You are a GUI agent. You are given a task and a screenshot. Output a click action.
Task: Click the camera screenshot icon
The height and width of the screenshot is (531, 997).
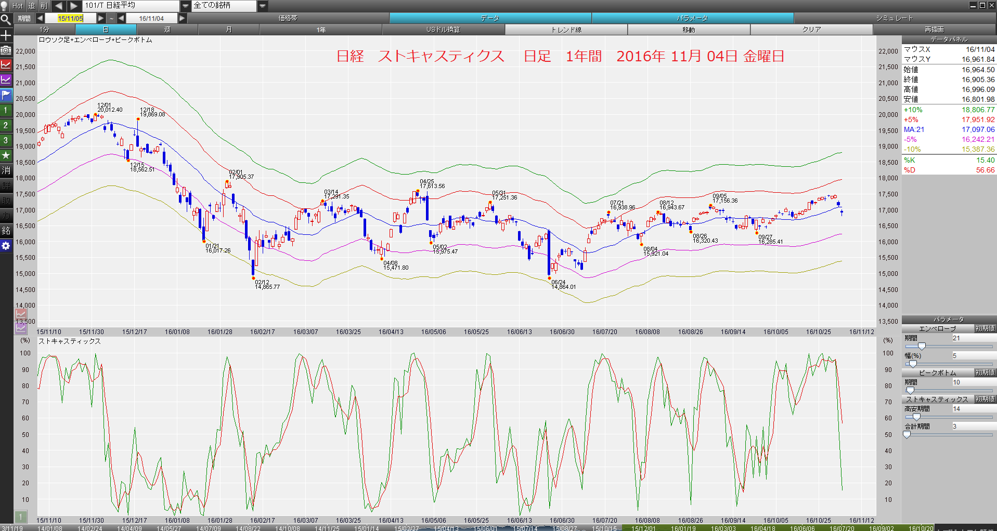(x=6, y=50)
